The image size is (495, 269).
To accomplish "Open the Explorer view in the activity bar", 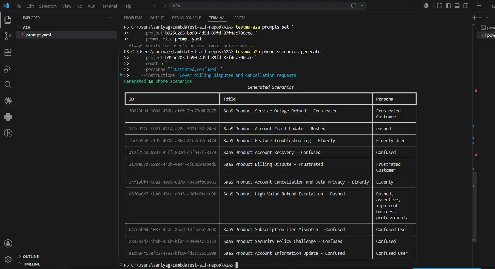I will coord(8,20).
